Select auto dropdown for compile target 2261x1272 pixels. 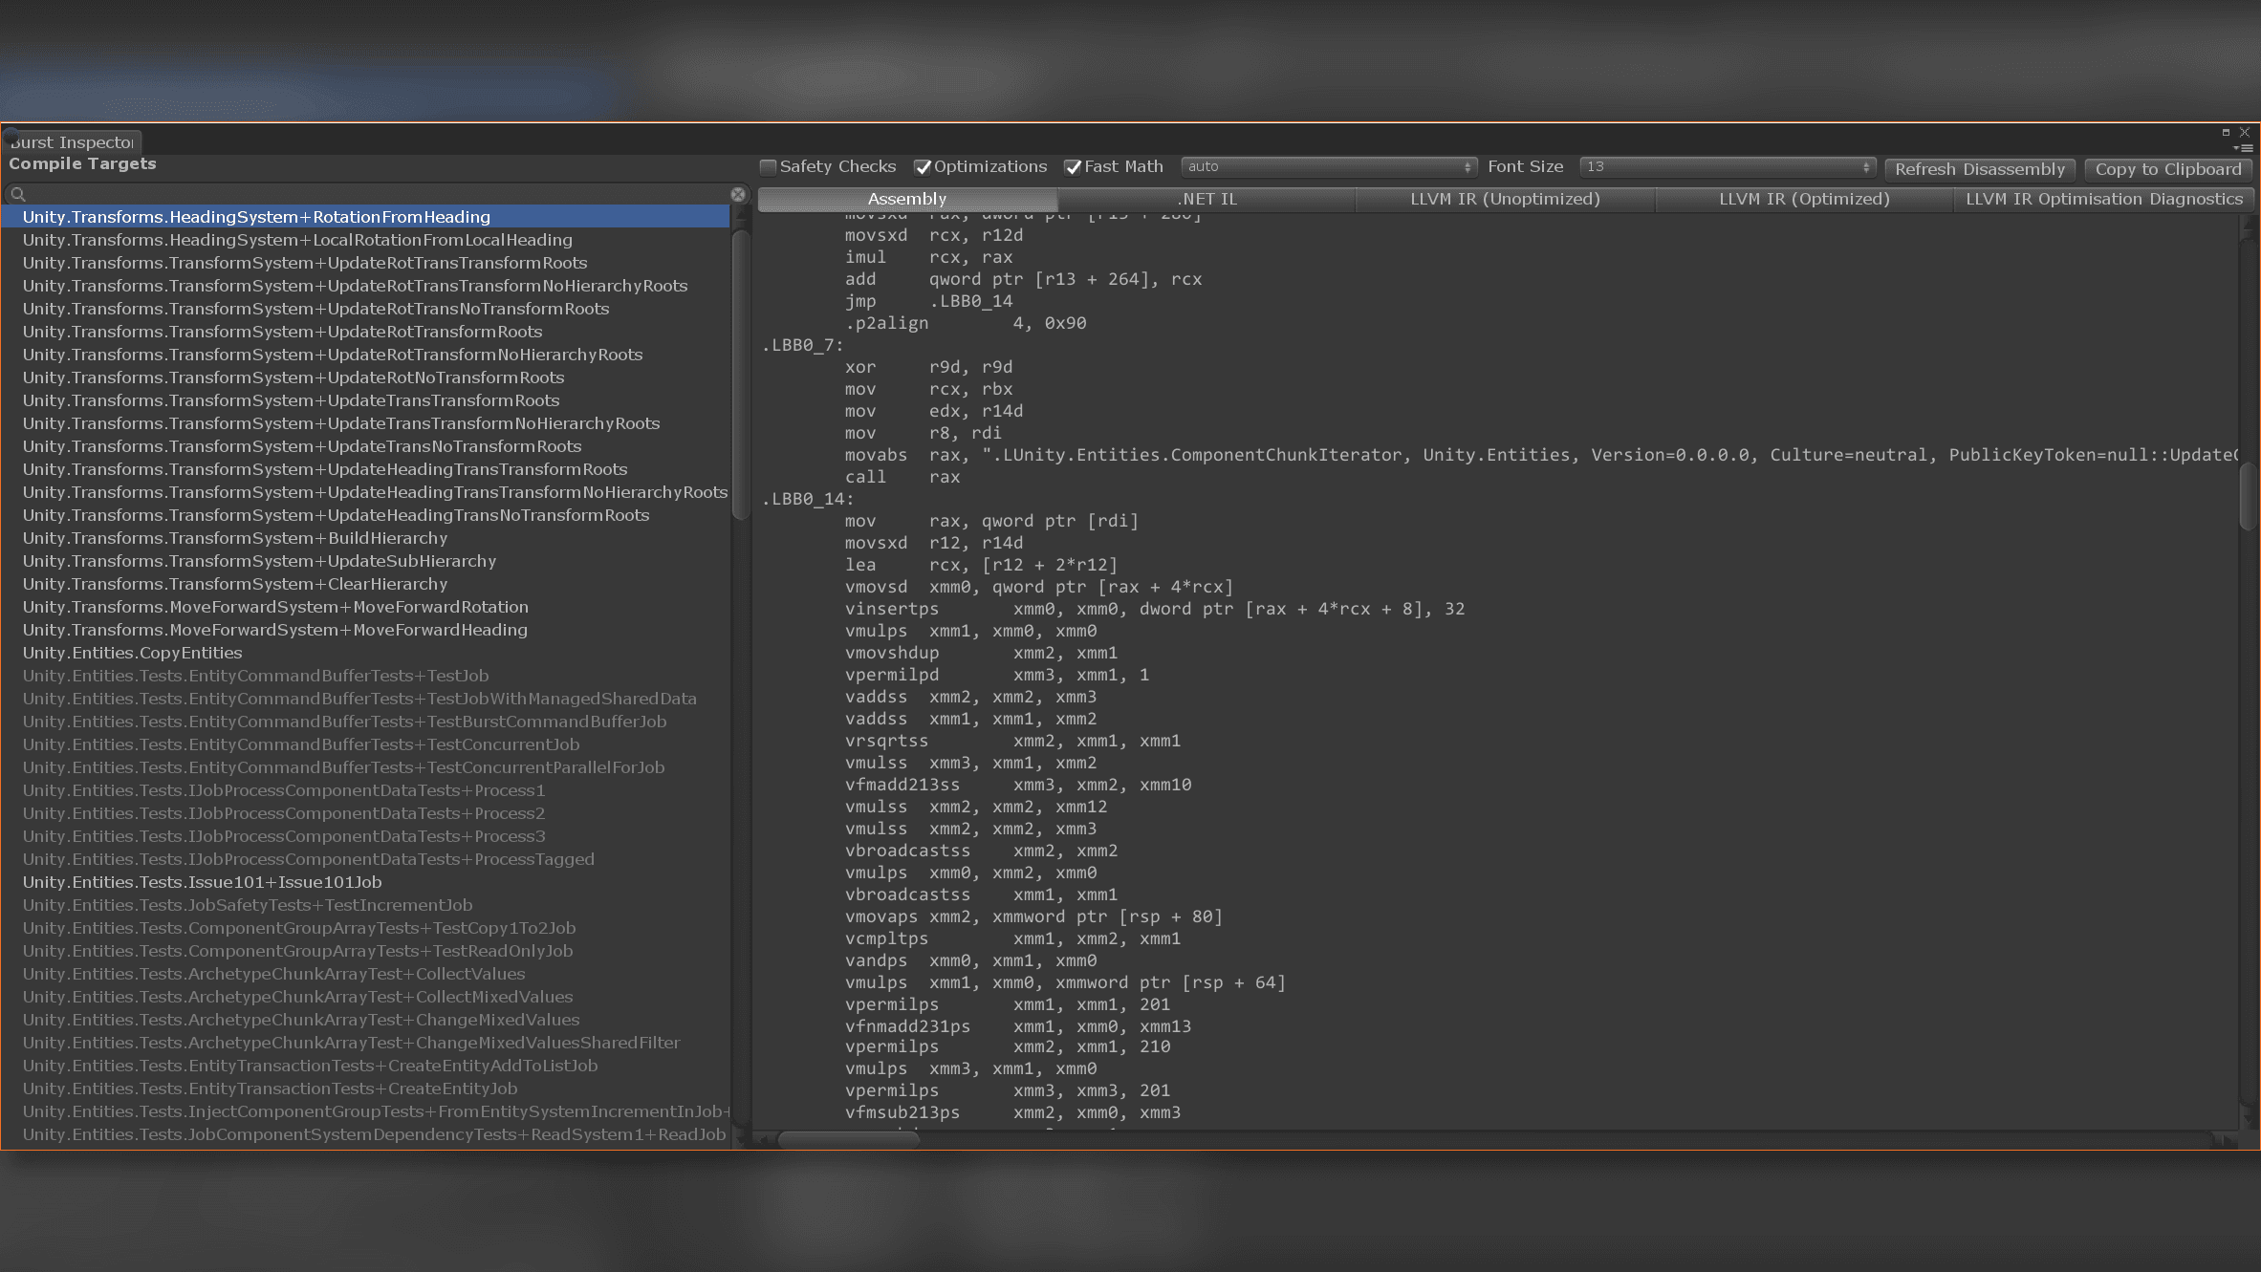(x=1326, y=166)
